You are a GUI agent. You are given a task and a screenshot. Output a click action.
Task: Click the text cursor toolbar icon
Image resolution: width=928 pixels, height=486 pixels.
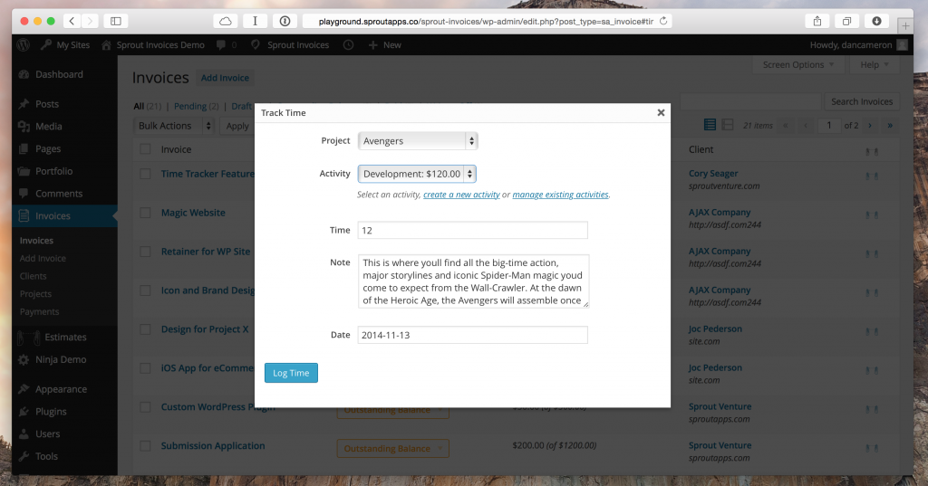[x=255, y=22]
